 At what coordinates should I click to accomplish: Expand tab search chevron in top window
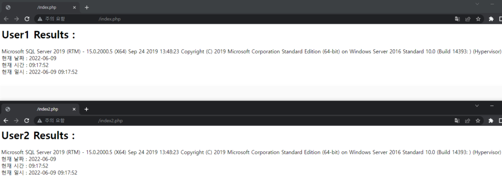(x=477, y=4)
